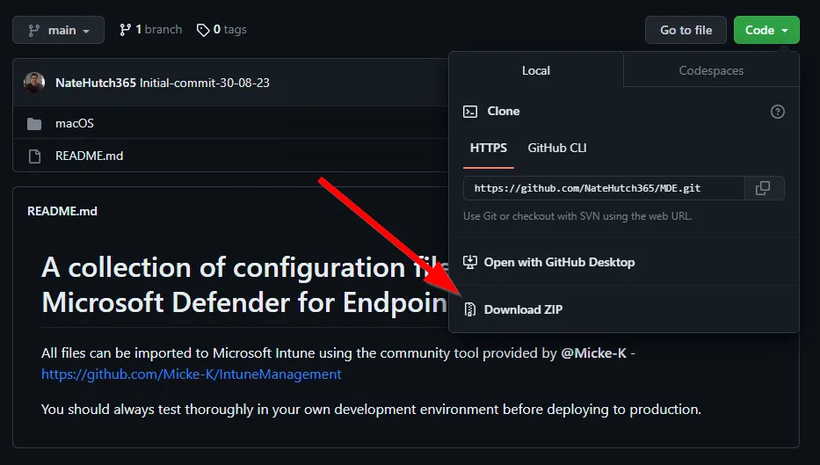
Task: Click the Clone terminal icon
Action: click(x=470, y=112)
